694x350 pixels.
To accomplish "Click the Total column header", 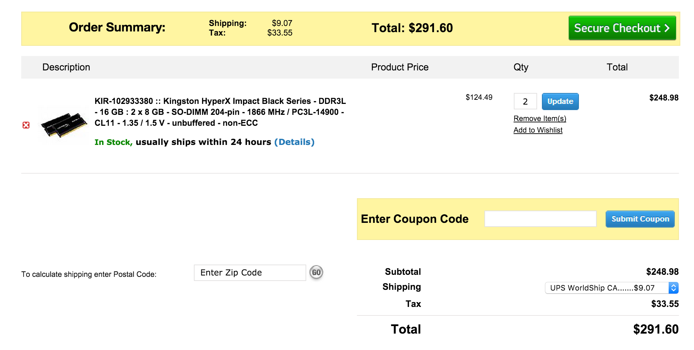I will click(617, 67).
